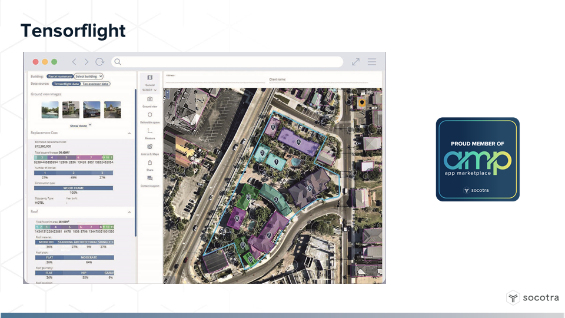Click the orange location pin on map
Screen dimensions: 565x318
(x=362, y=102)
